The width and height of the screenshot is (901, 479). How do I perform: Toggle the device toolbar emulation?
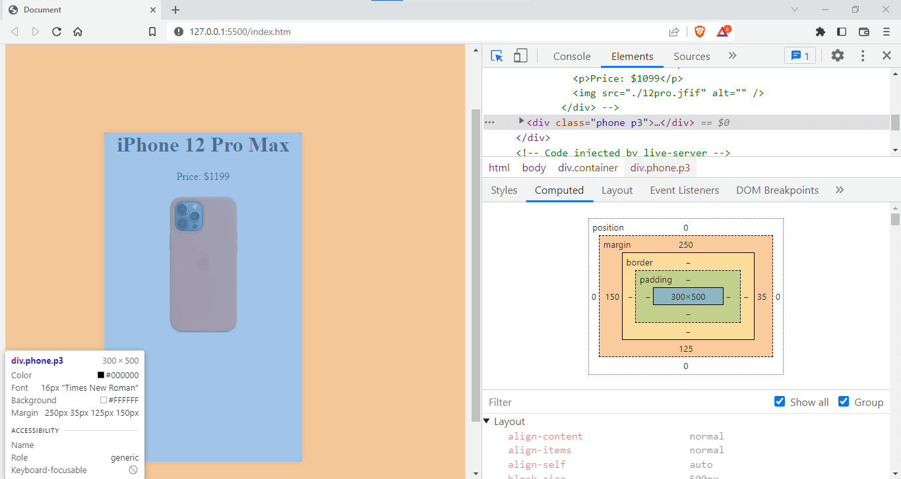[x=520, y=56]
